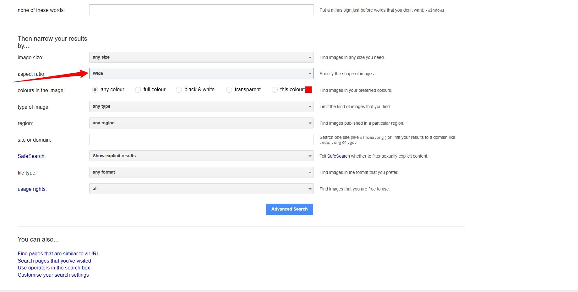Click the 'Then narrow your results by...' heading
This screenshot has width=578, height=292.
(x=52, y=42)
